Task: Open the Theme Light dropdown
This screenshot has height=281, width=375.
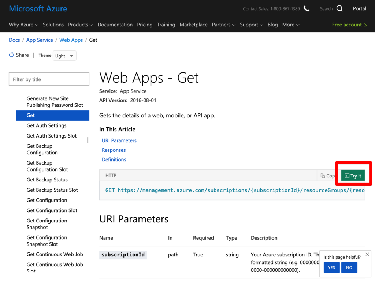Action: click(64, 56)
